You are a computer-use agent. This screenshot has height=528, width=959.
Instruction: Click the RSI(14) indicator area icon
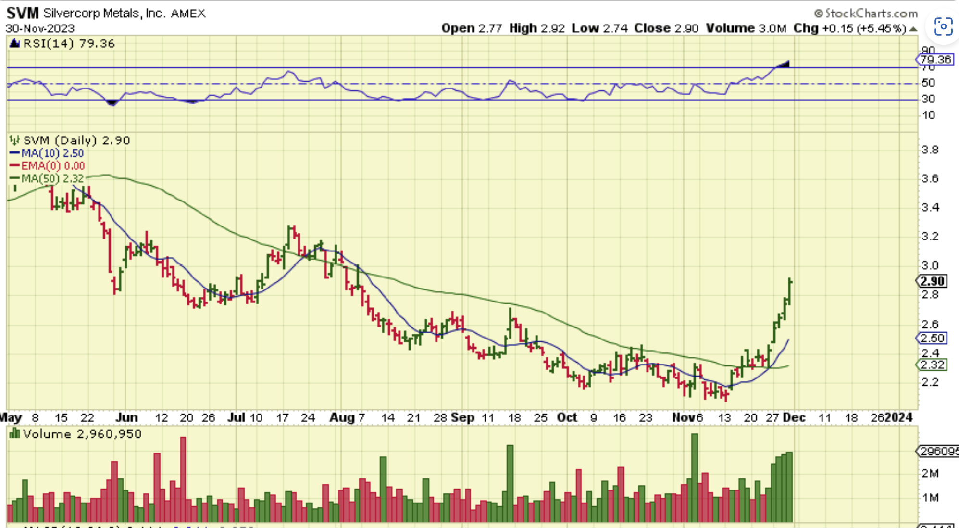point(14,44)
